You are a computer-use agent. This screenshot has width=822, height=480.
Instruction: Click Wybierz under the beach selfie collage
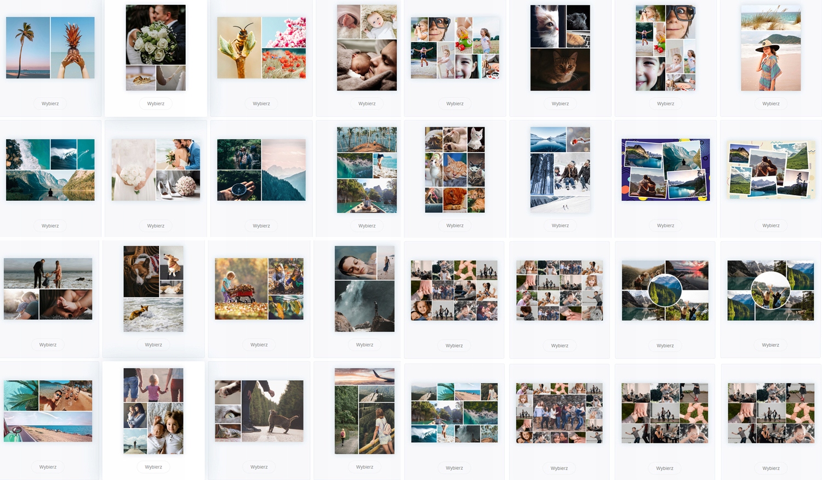(48, 467)
